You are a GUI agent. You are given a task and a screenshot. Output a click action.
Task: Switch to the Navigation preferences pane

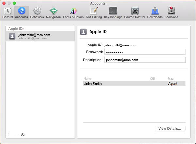[53, 13]
